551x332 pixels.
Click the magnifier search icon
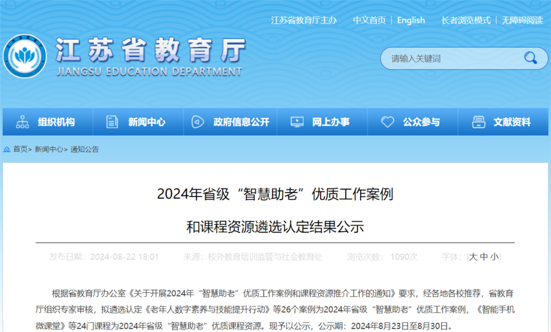(530, 58)
